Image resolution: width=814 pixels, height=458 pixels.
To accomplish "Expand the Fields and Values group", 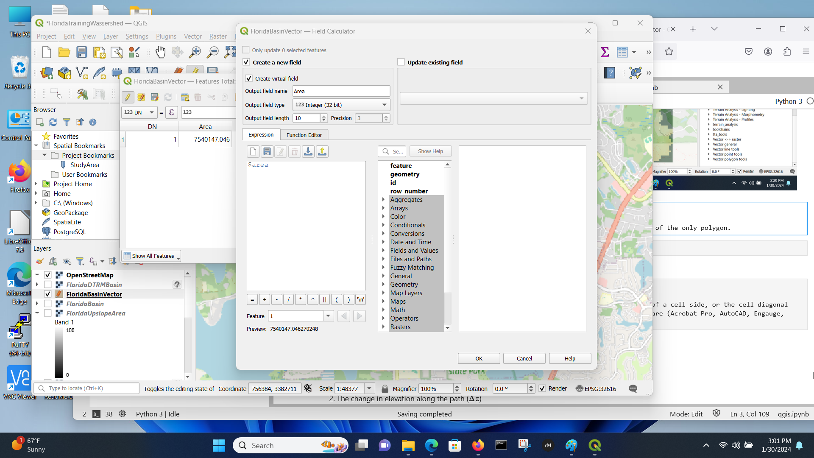I will 383,251.
